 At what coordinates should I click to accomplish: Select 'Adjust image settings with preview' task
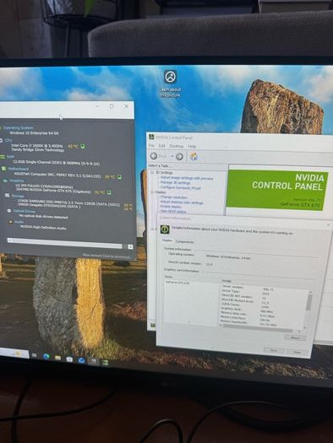(187, 178)
